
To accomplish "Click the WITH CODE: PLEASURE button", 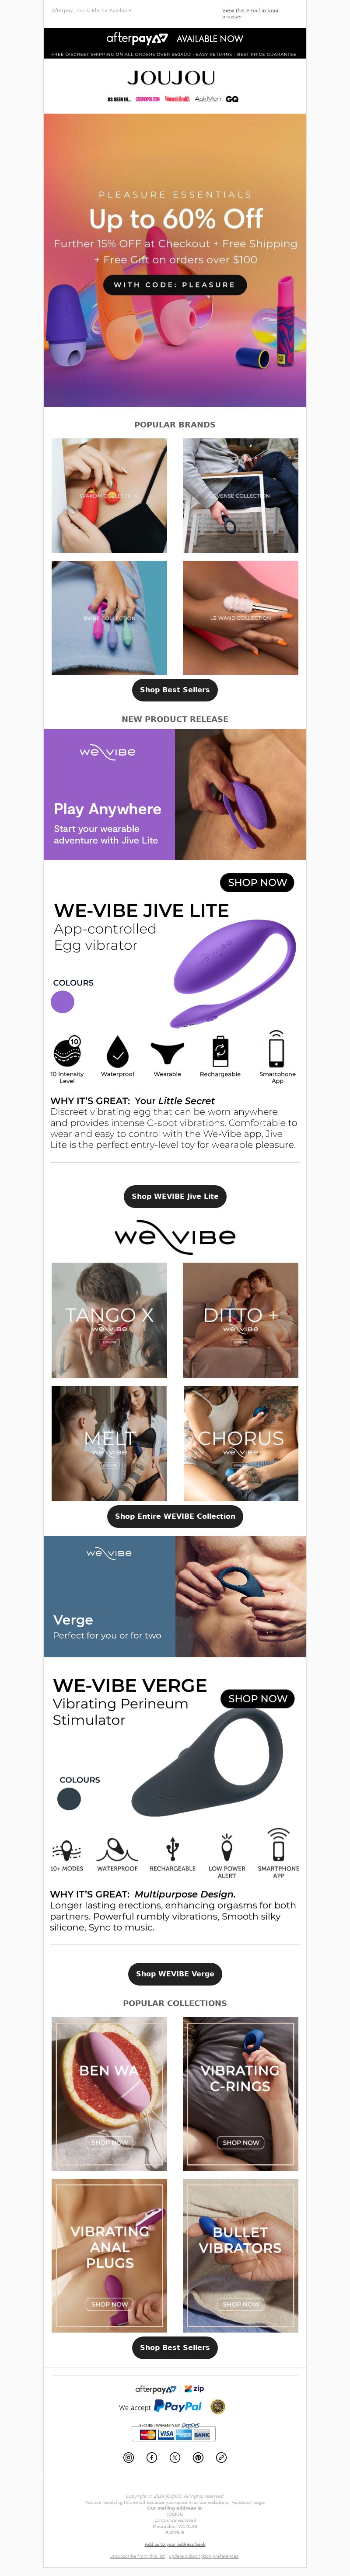I will 175,285.
